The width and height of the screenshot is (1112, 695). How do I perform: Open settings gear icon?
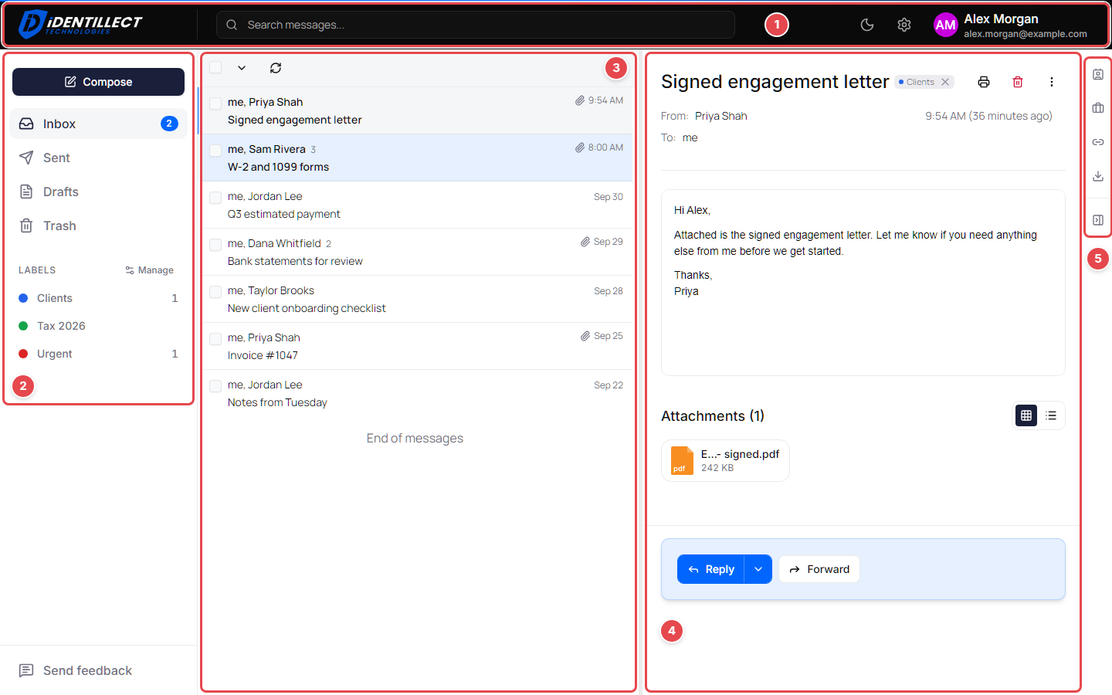(904, 25)
